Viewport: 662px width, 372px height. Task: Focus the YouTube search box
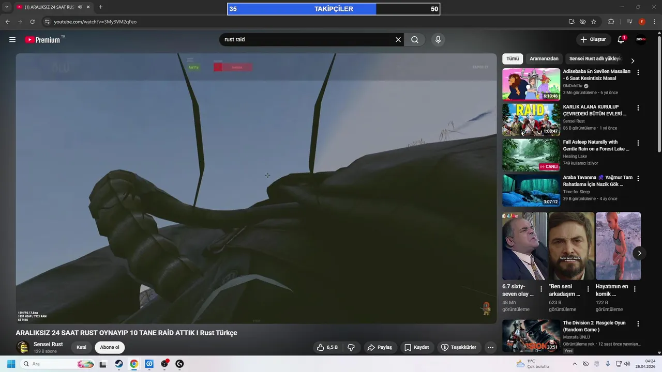click(x=308, y=40)
